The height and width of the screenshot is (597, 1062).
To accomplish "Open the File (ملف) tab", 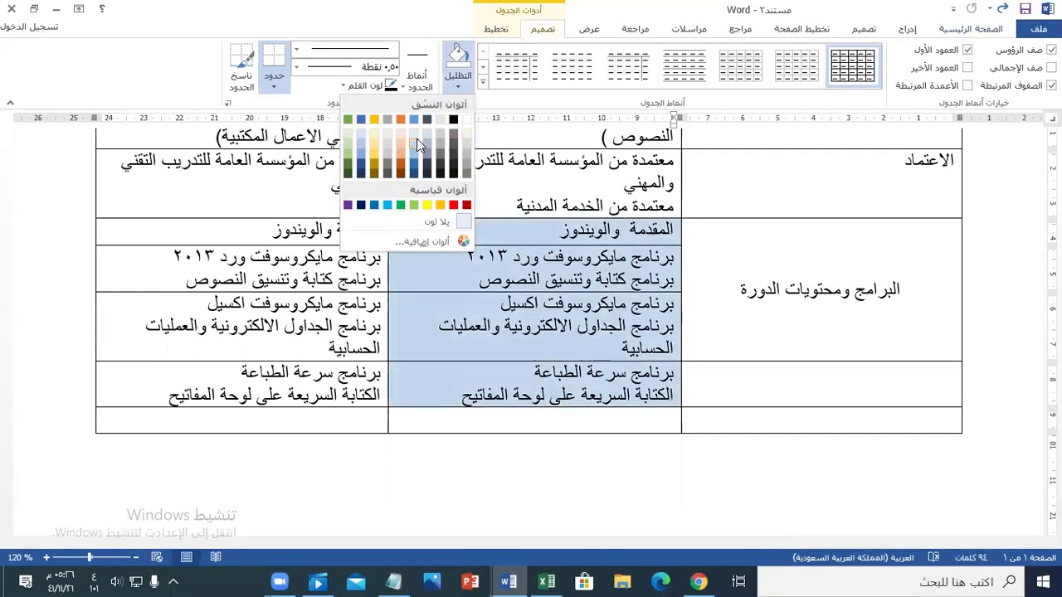I will (x=1038, y=29).
